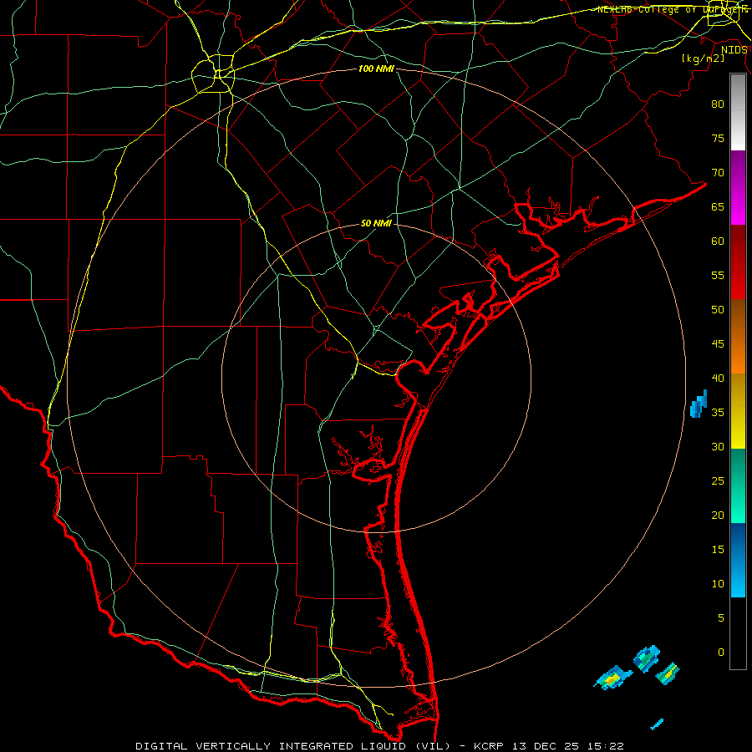
Task: Select the brown-orange band of the color scale
Action: (x=738, y=337)
